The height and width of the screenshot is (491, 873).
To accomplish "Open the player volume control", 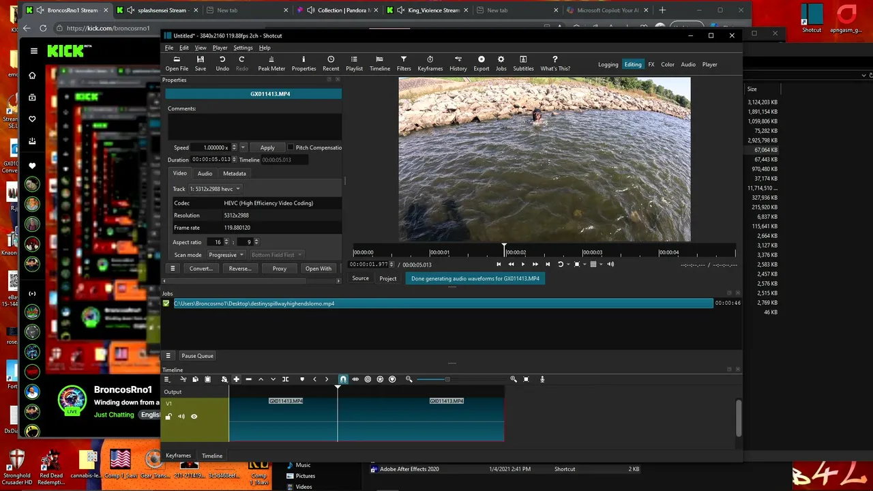I will click(610, 264).
